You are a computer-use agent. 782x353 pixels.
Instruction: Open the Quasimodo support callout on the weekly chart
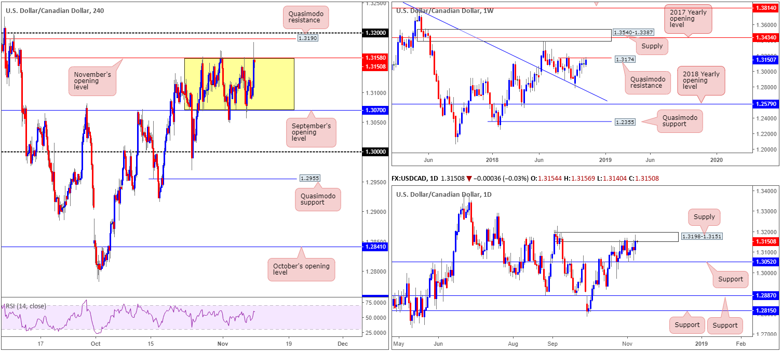(680, 120)
